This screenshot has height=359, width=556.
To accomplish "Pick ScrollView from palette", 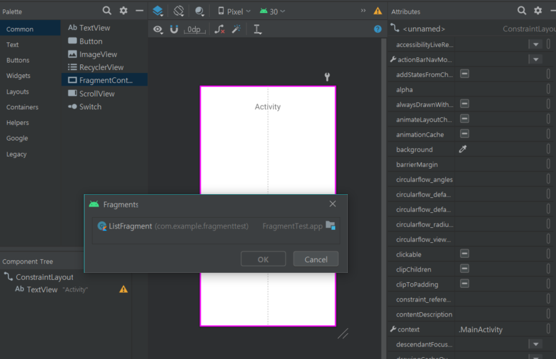I will 104,94.
